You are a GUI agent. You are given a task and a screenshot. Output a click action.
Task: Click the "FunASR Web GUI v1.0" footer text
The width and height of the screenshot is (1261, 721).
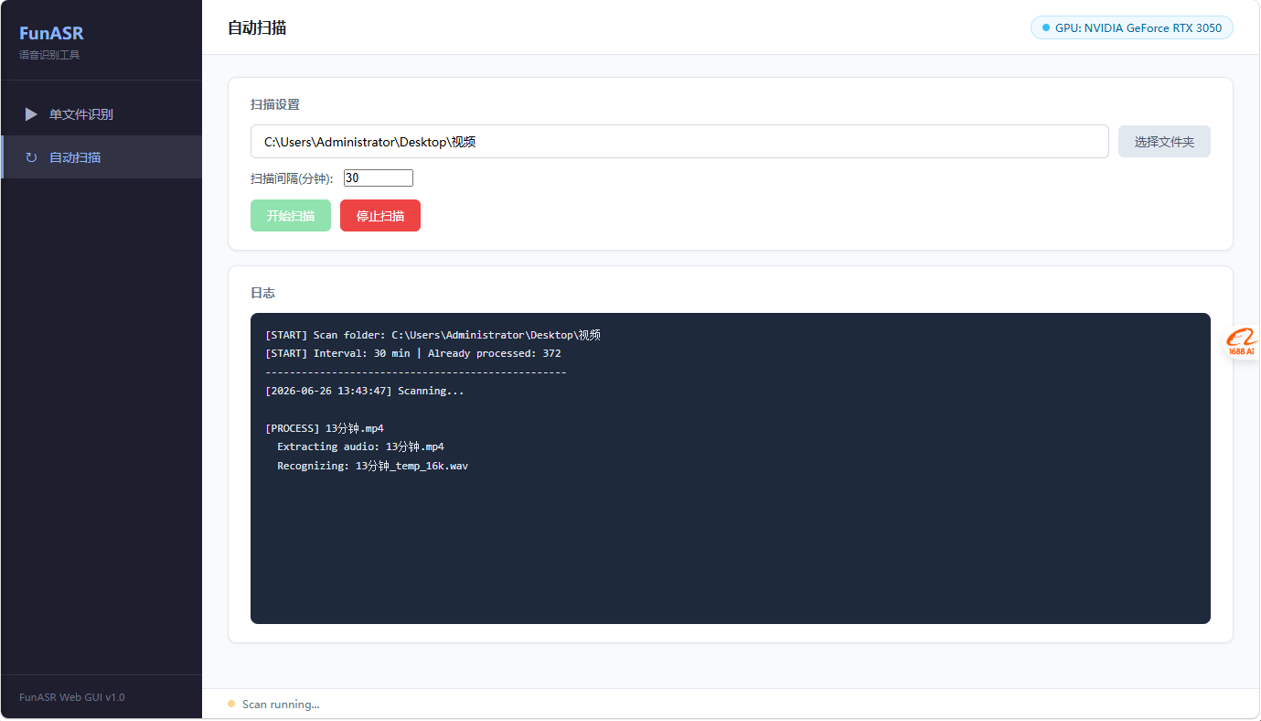coord(72,697)
